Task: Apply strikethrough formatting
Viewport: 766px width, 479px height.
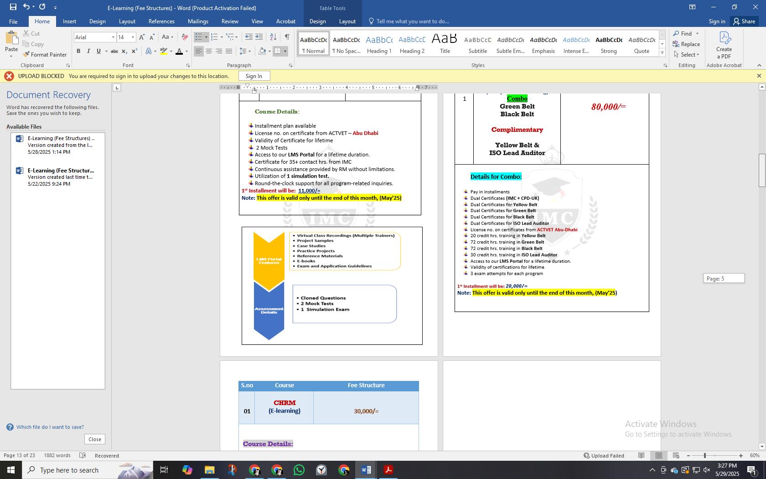Action: (114, 51)
